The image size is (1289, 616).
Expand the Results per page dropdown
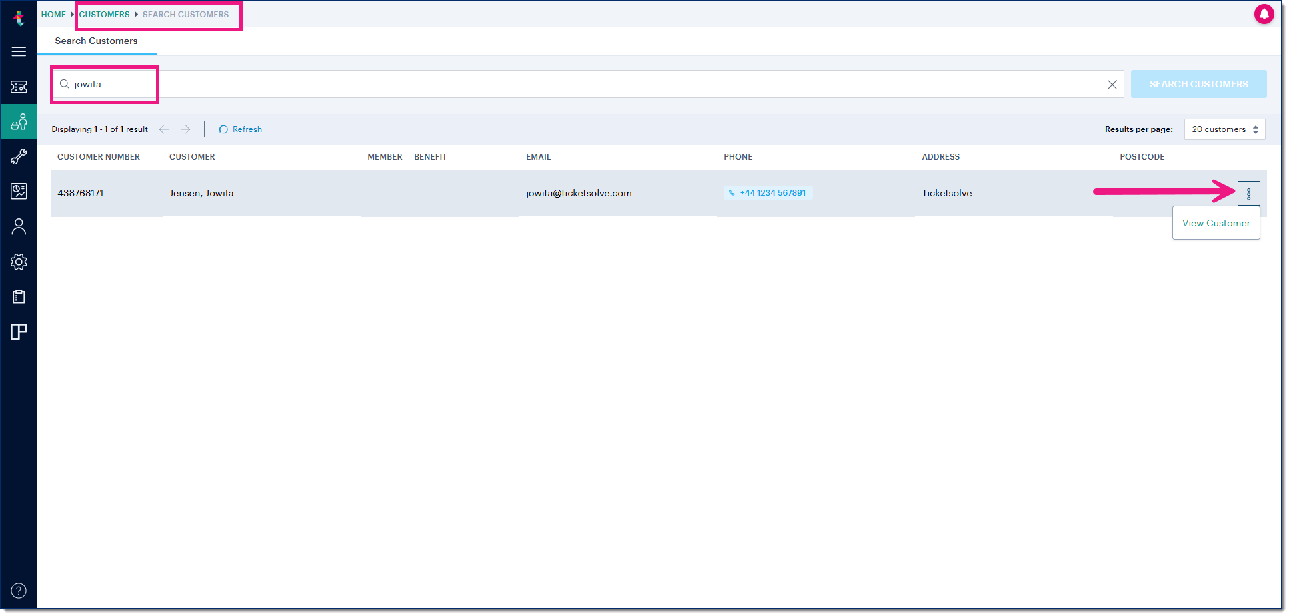pos(1224,129)
